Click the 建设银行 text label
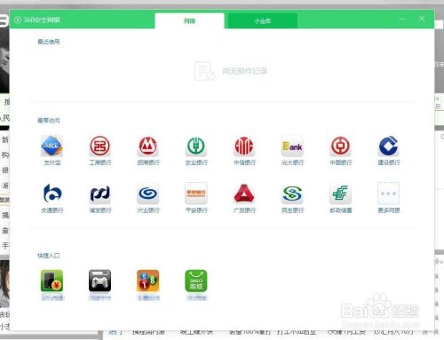 pos(389,162)
